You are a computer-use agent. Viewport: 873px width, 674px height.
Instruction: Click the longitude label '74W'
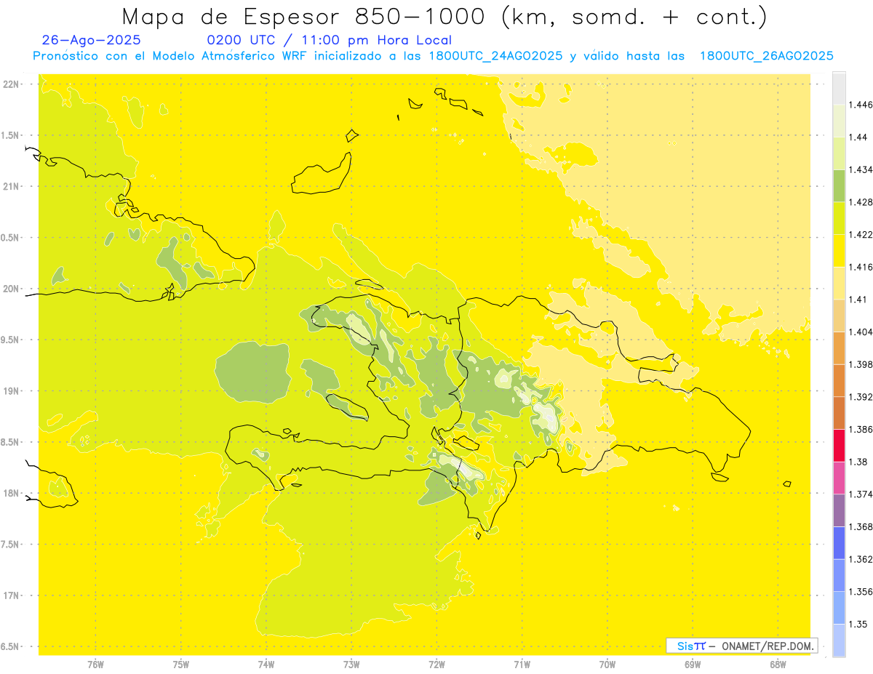266,664
